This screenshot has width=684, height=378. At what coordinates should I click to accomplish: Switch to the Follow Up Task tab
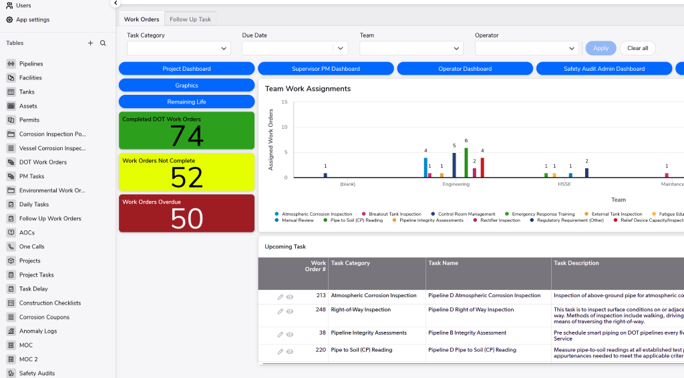(190, 19)
